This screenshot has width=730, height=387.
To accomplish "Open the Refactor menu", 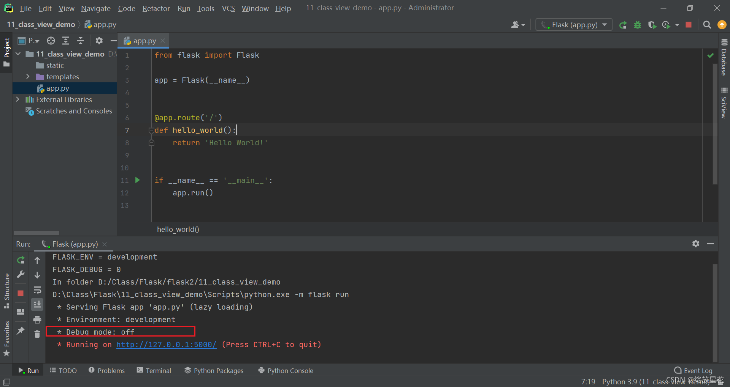I will (156, 8).
